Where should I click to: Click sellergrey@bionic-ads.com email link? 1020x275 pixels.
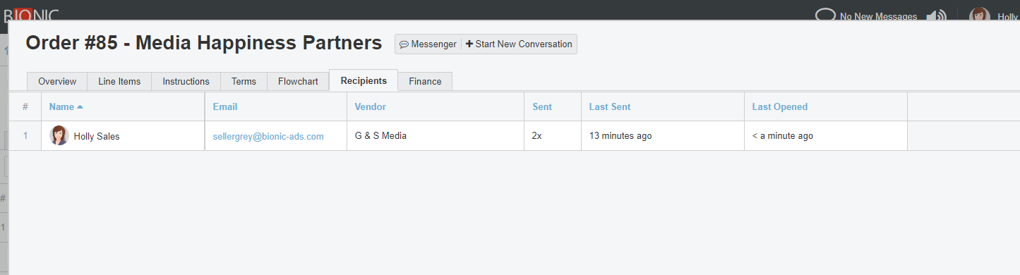coord(268,136)
